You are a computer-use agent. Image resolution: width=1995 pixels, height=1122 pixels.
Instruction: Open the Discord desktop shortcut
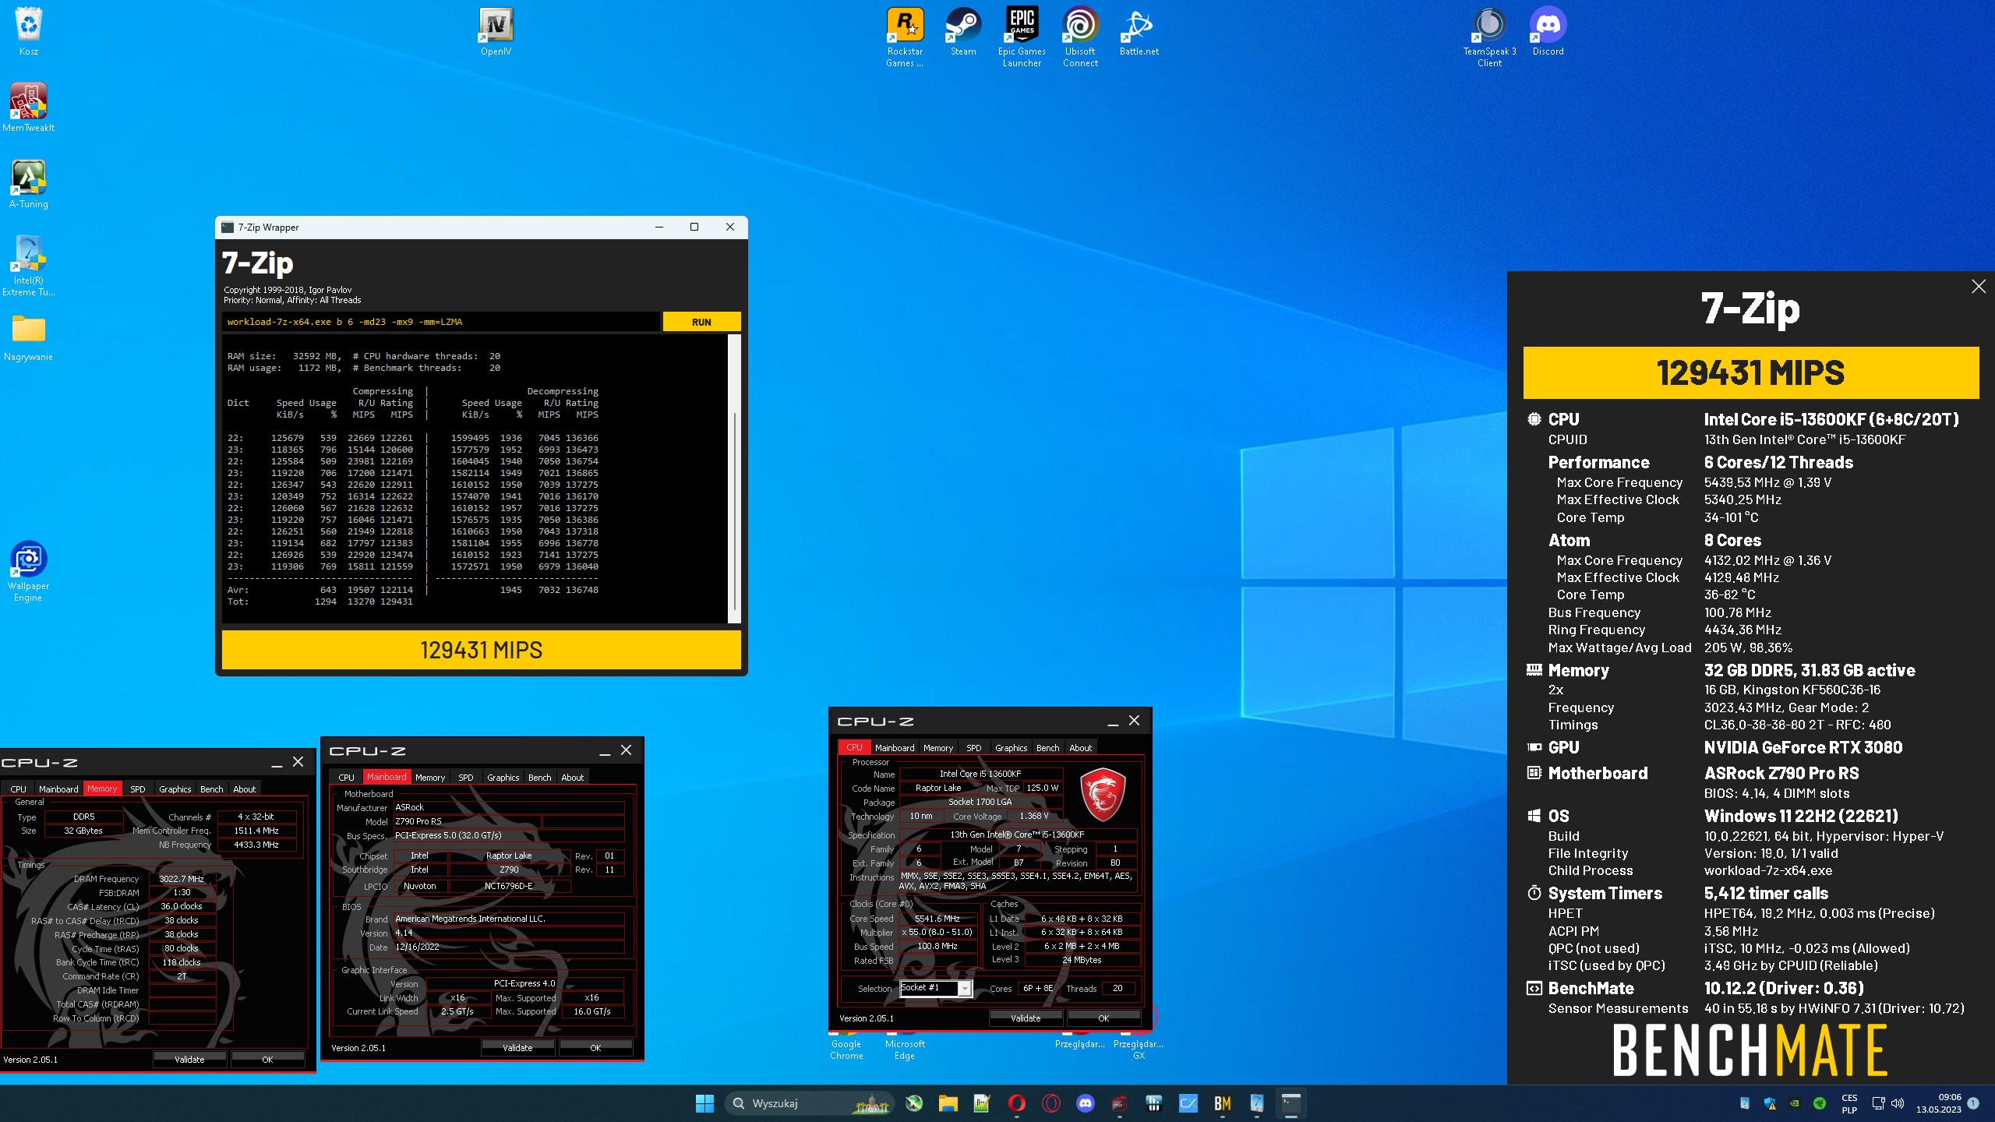point(1548,31)
